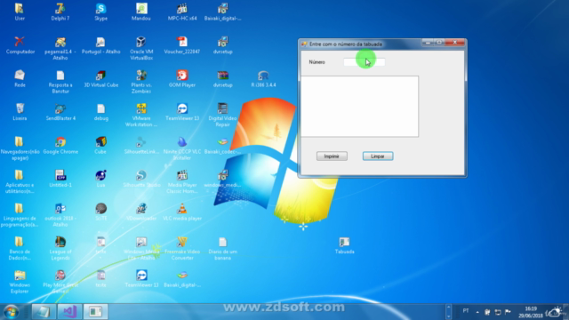
Task: Select the Mandou desktop icon
Action: point(141,12)
